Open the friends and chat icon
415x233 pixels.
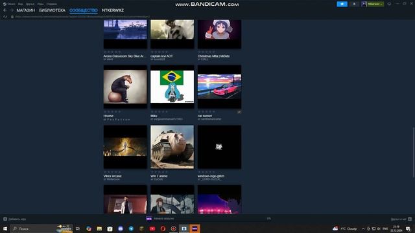pos(410,219)
